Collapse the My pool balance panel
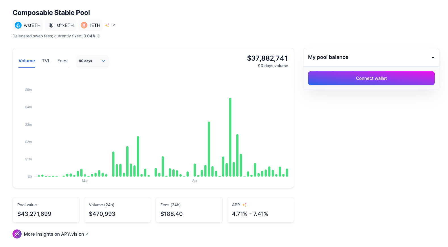The height and width of the screenshot is (247, 448). click(433, 57)
